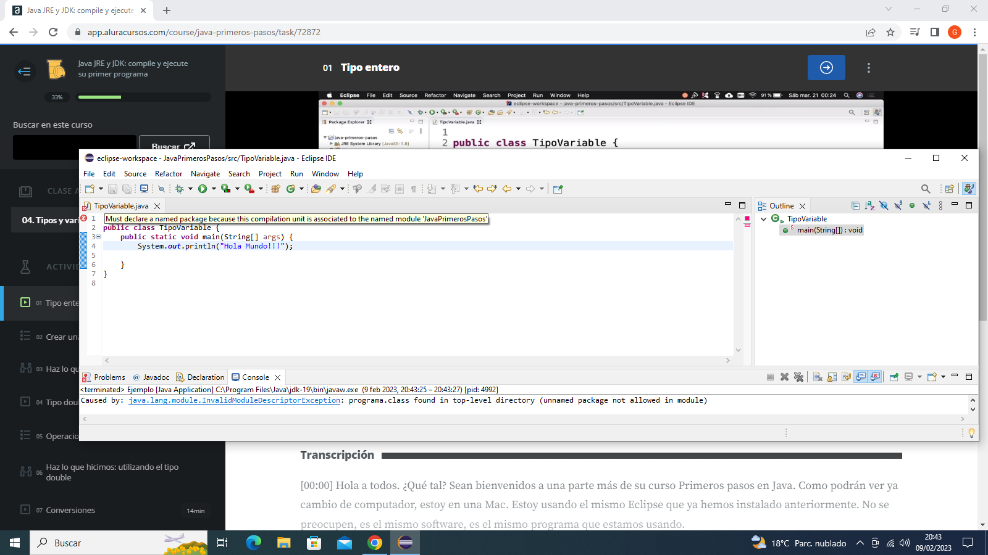Click the Pin Console icon
The image size is (988, 555).
point(894,377)
